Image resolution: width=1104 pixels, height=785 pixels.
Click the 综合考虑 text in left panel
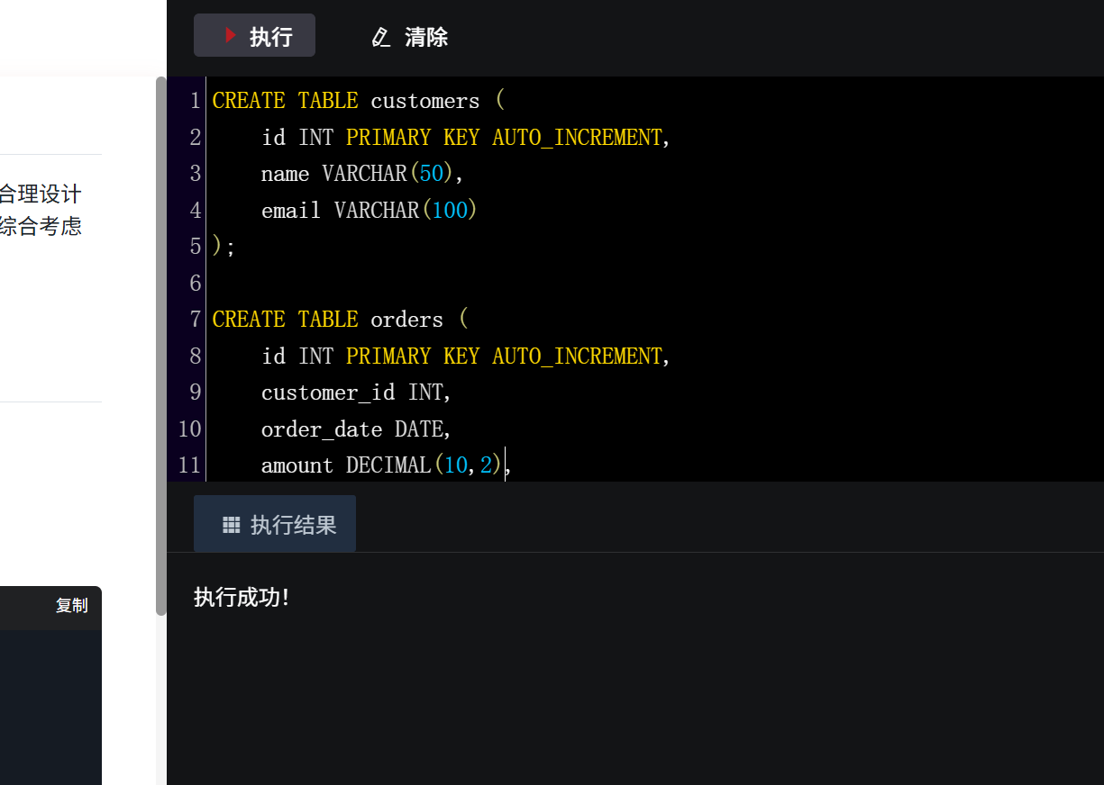pyautogui.click(x=41, y=226)
